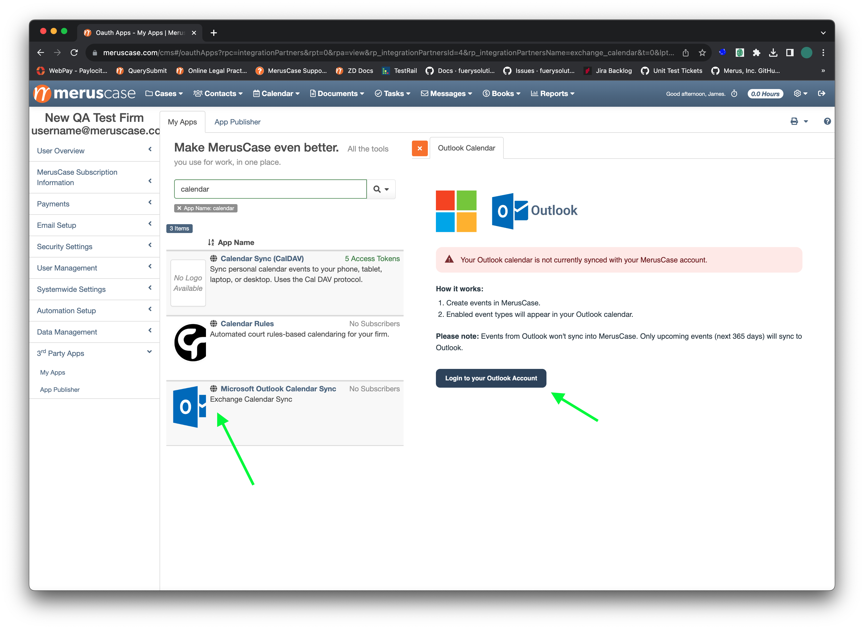The width and height of the screenshot is (864, 629).
Task: Open the Tasks menu
Action: coord(392,93)
